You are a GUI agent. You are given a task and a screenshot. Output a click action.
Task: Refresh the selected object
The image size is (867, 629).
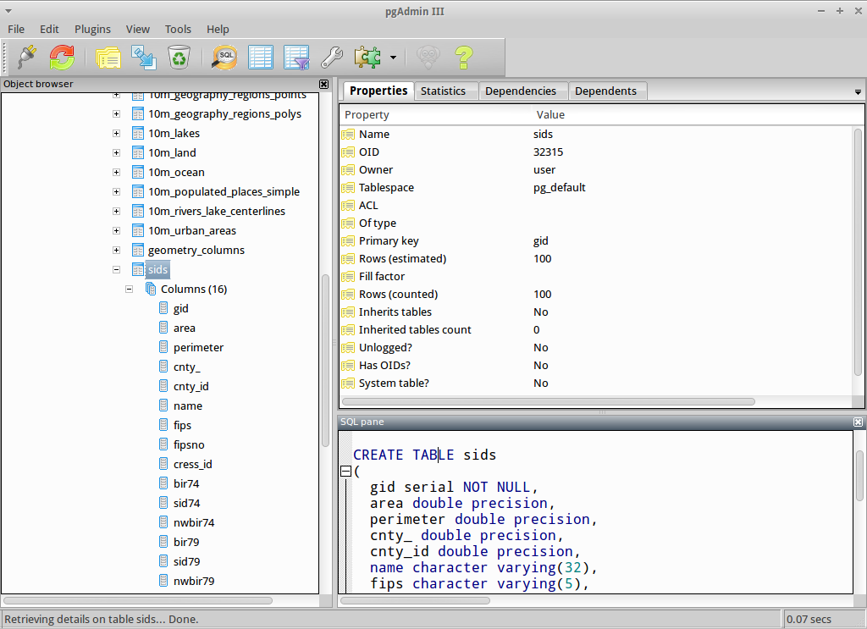point(62,58)
